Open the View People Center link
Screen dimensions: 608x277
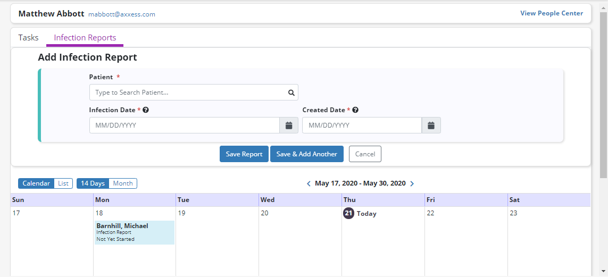(552, 13)
